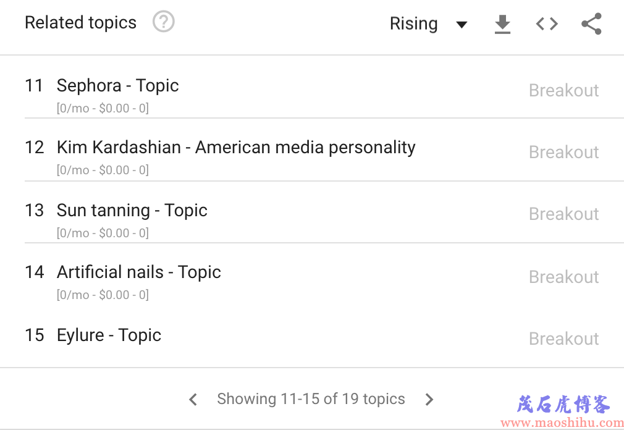Click rank number 11
This screenshot has height=430, width=624.
(34, 85)
